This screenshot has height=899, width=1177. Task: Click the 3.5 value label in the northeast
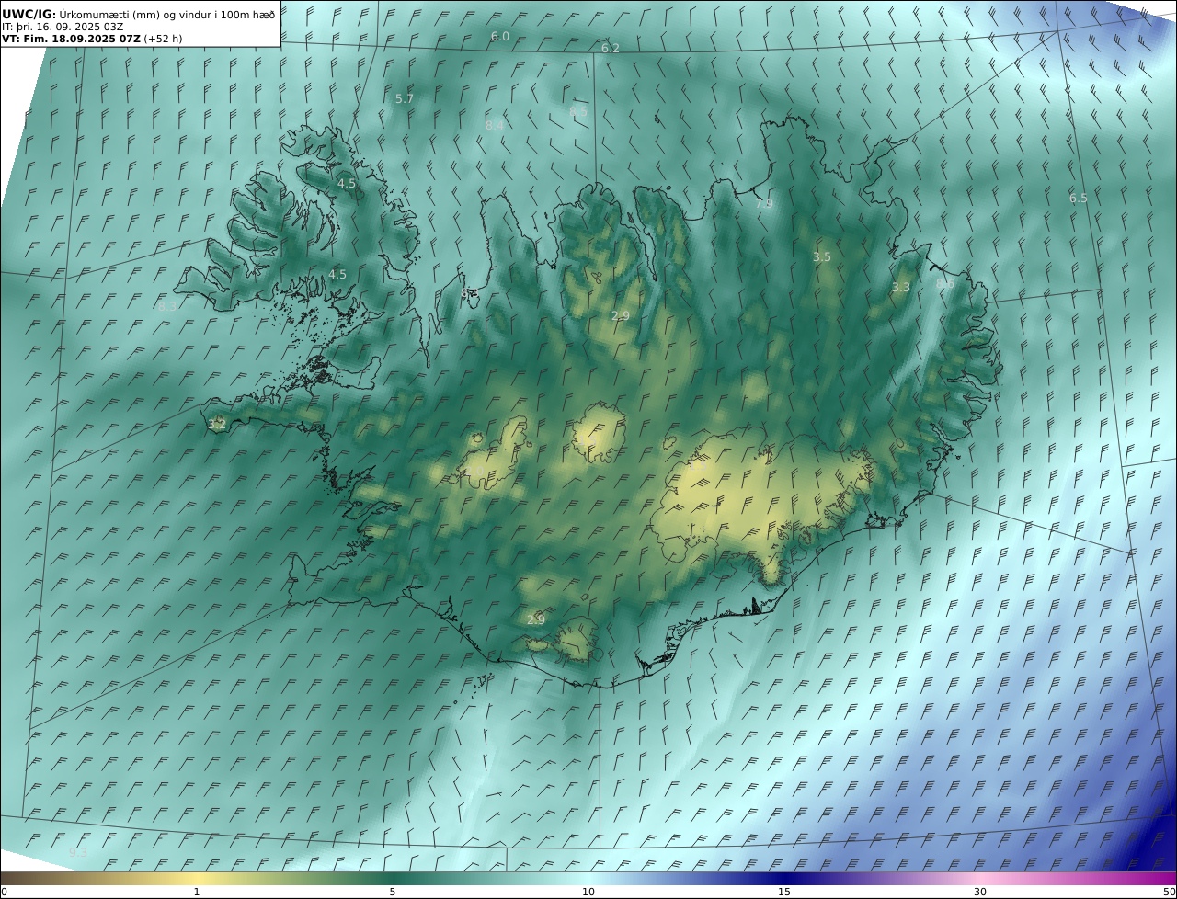click(822, 257)
